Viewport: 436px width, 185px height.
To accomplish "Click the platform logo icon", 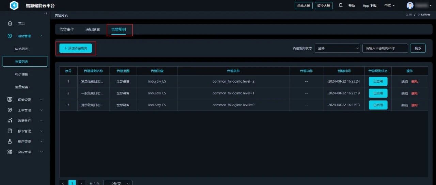I will coord(14,5).
